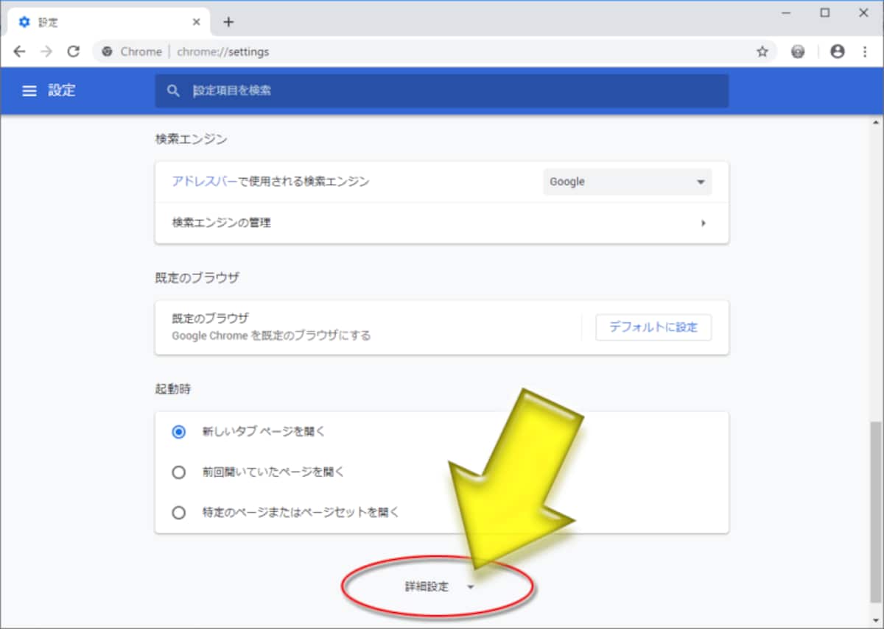Click the search magnifier icon

click(173, 90)
